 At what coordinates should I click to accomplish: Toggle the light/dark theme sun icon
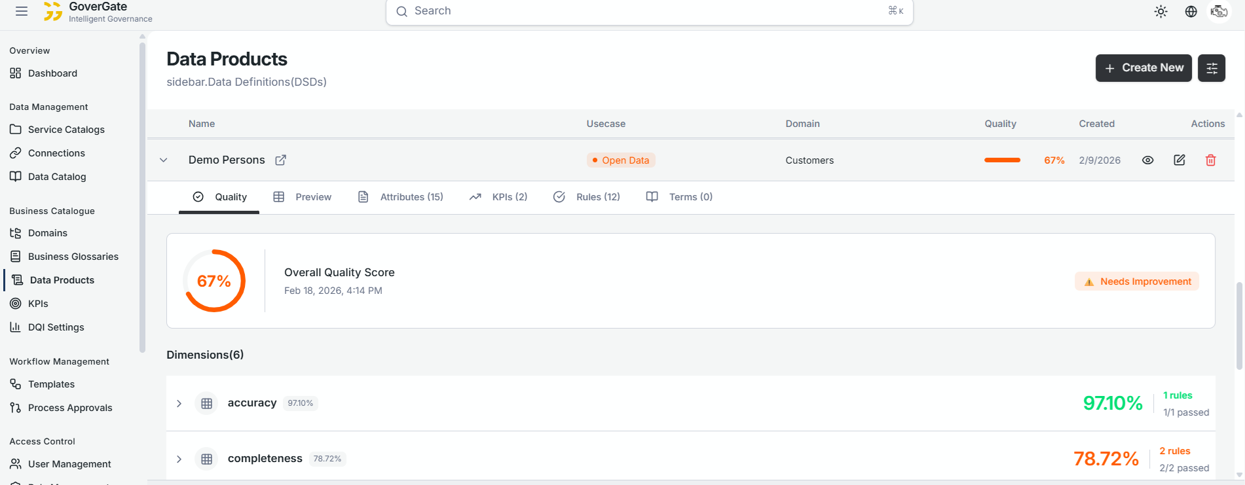tap(1161, 12)
